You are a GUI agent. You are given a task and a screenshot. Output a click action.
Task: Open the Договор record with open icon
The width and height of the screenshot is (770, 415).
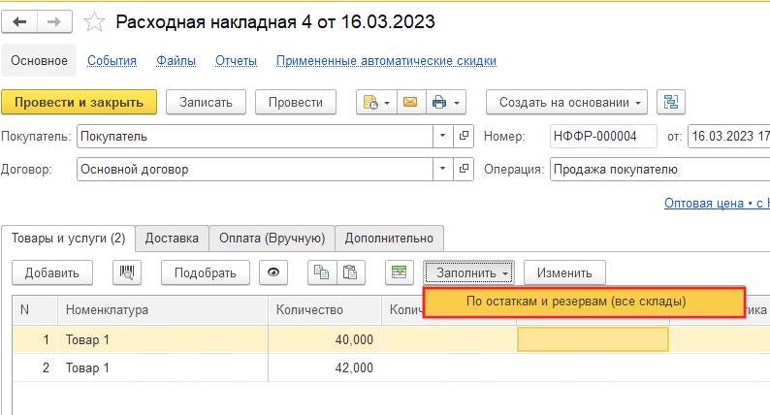tap(464, 169)
